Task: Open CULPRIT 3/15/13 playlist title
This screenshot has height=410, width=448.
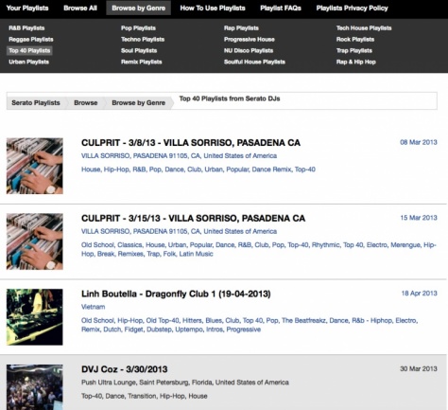Action: click(193, 219)
